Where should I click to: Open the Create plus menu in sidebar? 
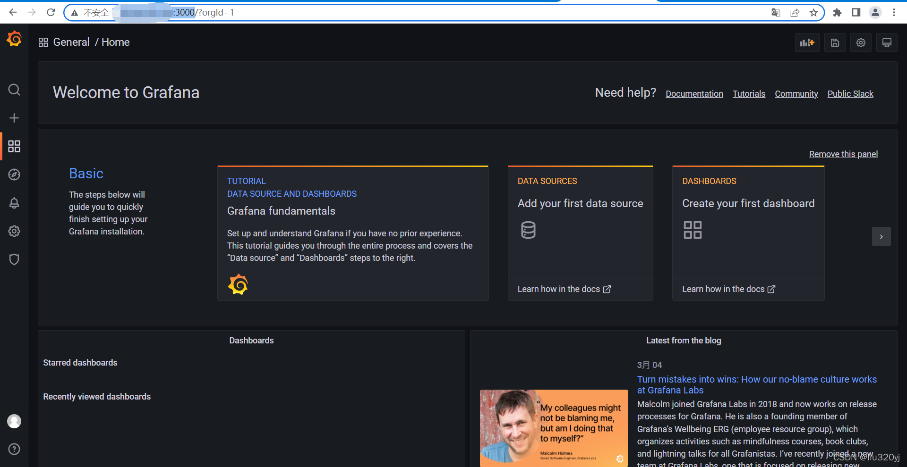14,118
